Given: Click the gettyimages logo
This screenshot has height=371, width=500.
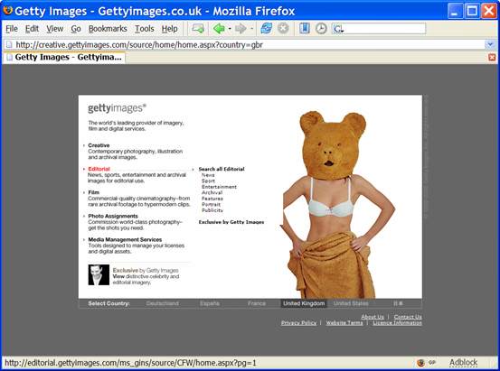Looking at the screenshot, I should point(117,108).
